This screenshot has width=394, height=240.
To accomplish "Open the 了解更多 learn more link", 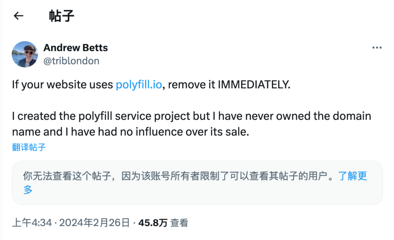I will click(352, 176).
